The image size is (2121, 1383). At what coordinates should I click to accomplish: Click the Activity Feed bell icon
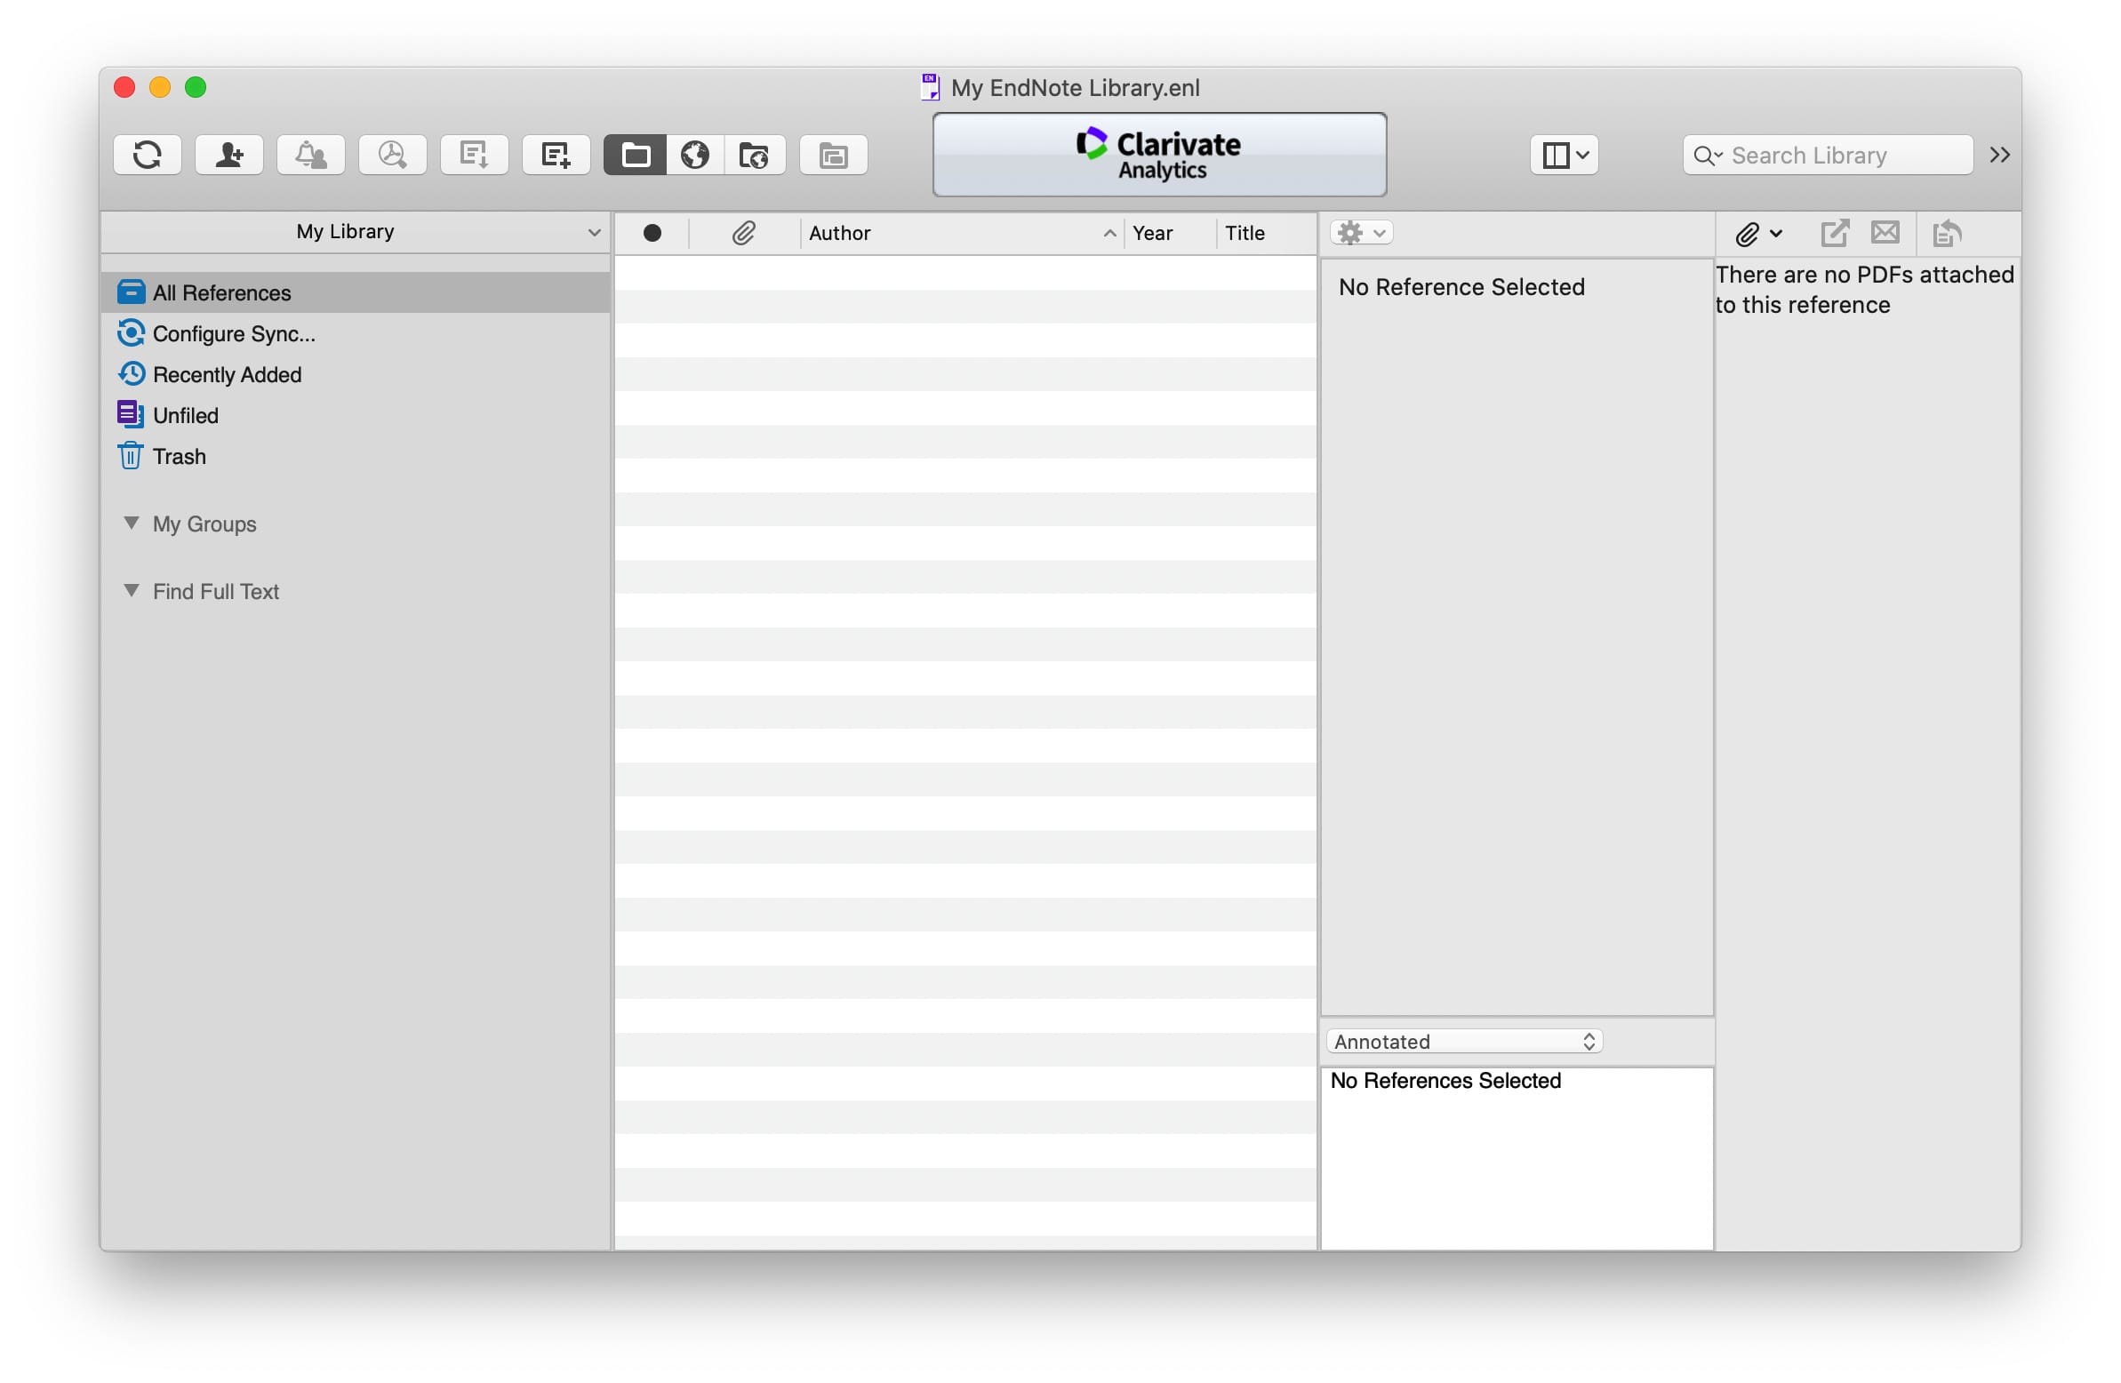(310, 155)
